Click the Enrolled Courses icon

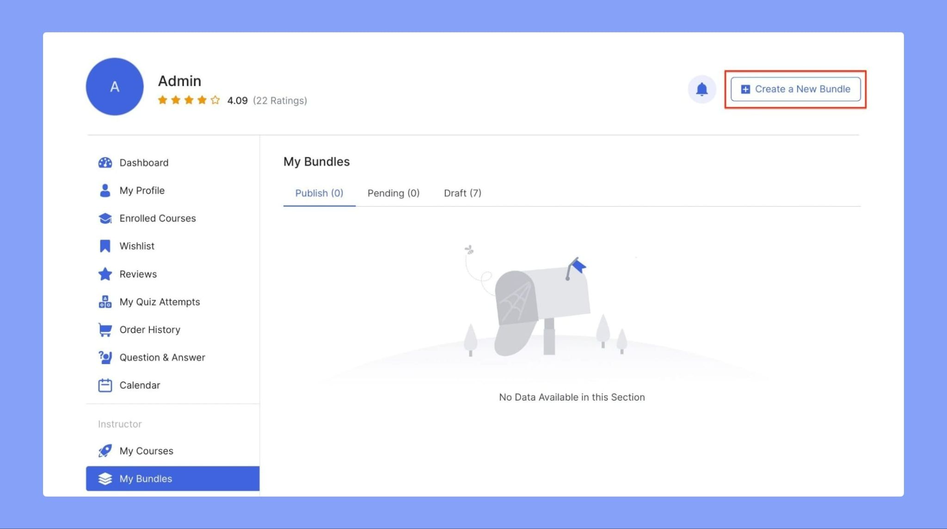pos(104,218)
